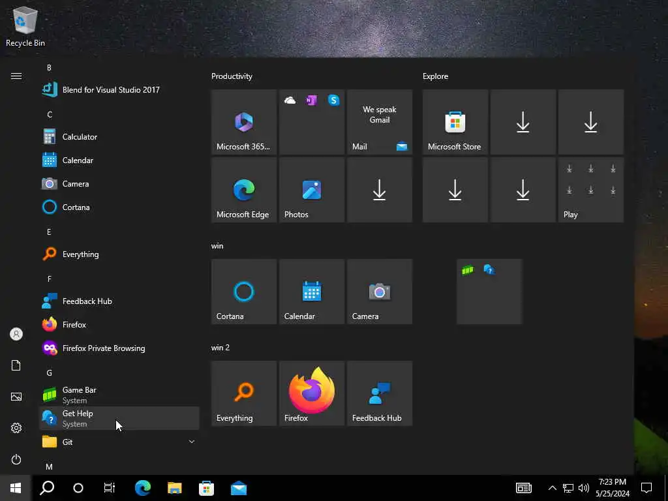This screenshot has height=501, width=668.
Task: Jump via letter E header
Action: (49, 232)
